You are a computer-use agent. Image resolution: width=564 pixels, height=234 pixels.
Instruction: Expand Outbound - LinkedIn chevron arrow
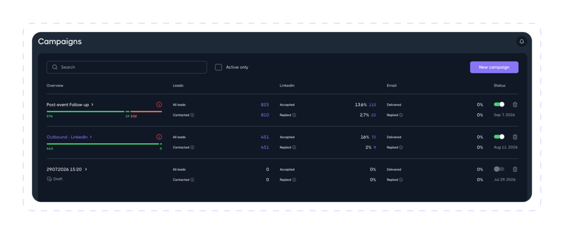click(91, 137)
